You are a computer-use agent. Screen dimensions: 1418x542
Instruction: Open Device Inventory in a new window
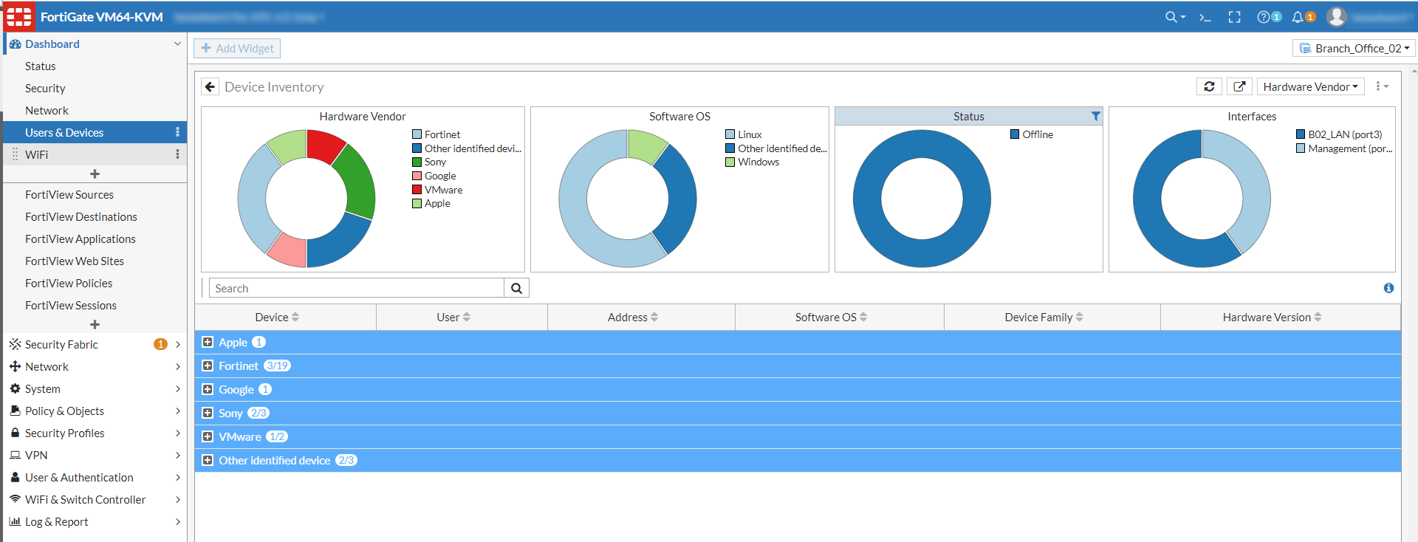point(1239,87)
